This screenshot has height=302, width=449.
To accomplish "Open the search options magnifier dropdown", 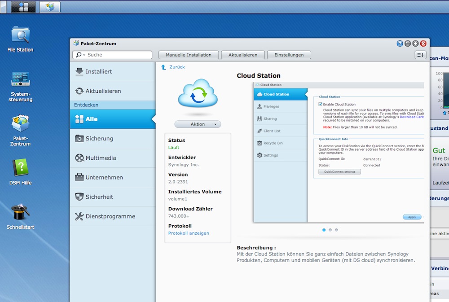I will 80,55.
